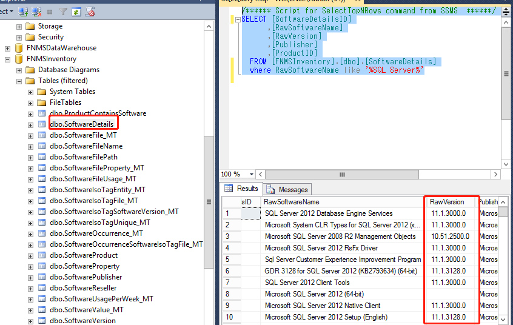The width and height of the screenshot is (513, 325).
Task: Select dbo.SoftwareProduct table
Action: coord(84,255)
